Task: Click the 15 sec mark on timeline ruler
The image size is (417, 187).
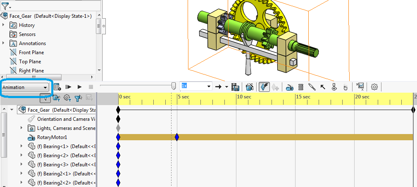Action: (303, 97)
